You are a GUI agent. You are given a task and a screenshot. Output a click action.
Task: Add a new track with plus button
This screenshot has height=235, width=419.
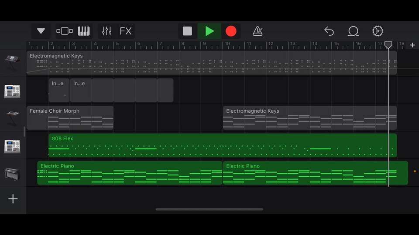click(13, 199)
